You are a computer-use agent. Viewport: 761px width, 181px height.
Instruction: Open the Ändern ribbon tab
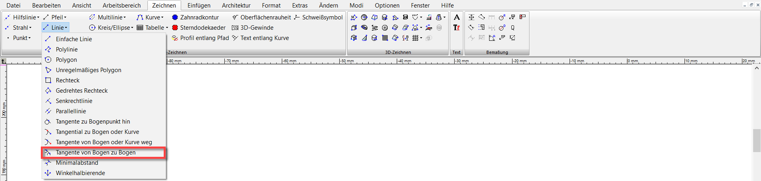coord(329,6)
